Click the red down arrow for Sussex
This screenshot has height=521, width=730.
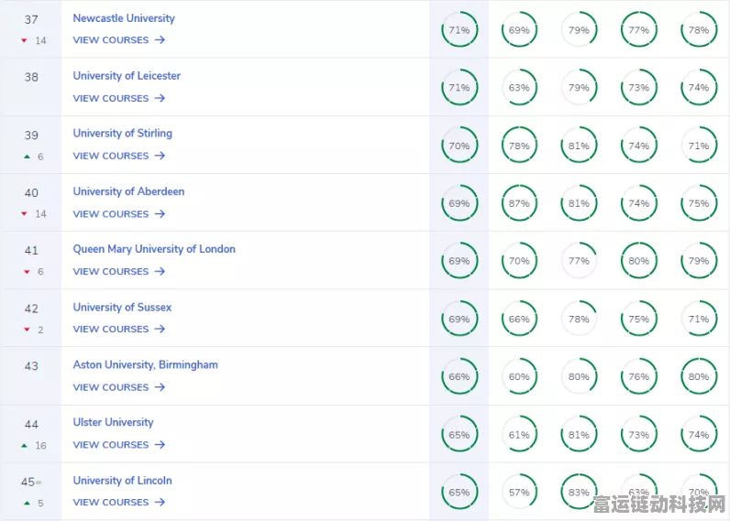(x=27, y=330)
